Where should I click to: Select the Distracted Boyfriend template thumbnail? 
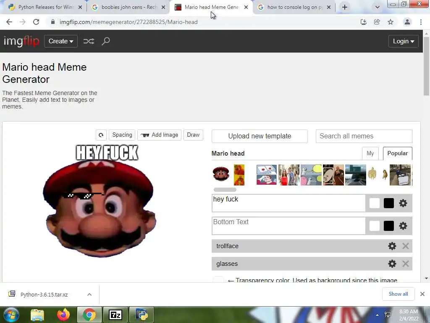point(289,175)
